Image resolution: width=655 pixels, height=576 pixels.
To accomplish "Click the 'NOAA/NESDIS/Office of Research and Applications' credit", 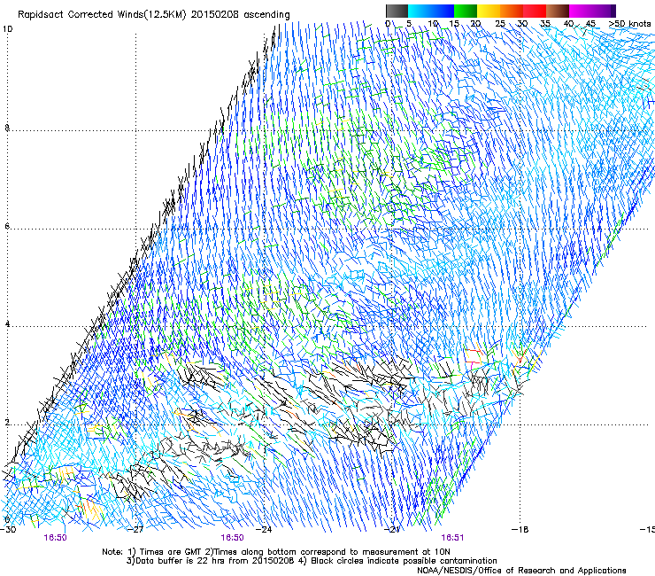I will tap(521, 571).
